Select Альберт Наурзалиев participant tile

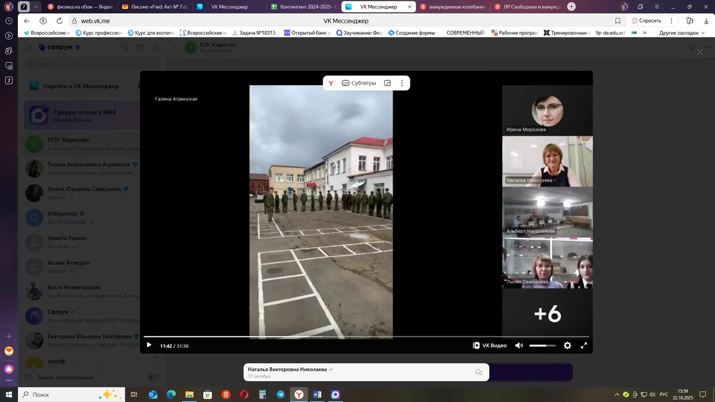pos(548,212)
